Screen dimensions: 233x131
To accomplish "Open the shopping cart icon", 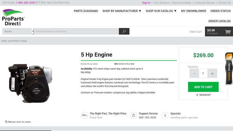I will 228,32.
